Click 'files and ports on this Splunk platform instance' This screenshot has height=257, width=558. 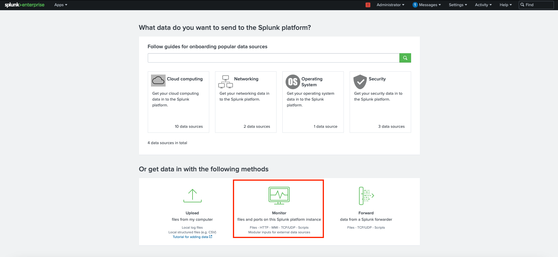[279, 220]
